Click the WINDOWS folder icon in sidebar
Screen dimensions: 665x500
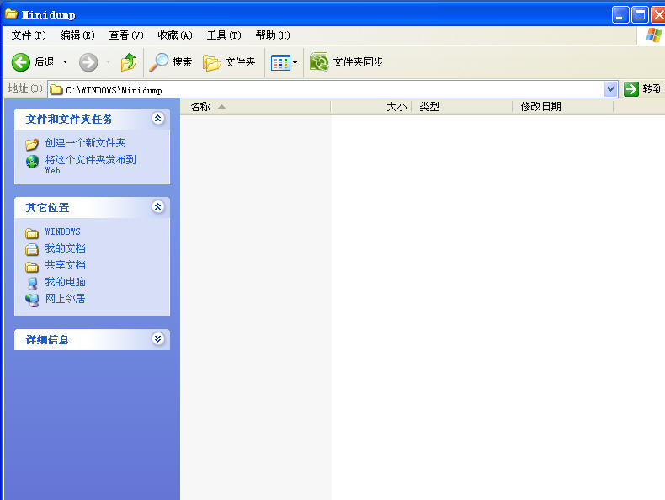tap(32, 233)
